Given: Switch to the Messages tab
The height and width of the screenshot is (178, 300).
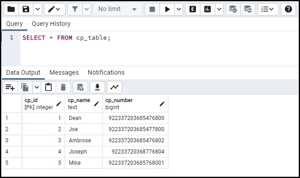Looking at the screenshot, I should (x=64, y=72).
